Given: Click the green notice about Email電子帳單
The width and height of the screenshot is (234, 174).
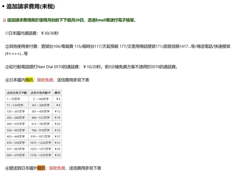Looking at the screenshot, I should [x=71, y=20].
